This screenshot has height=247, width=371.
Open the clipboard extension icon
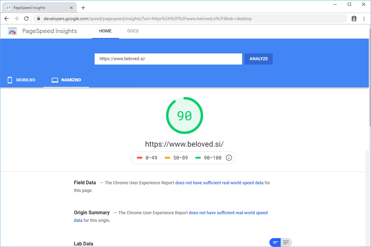(x=354, y=19)
